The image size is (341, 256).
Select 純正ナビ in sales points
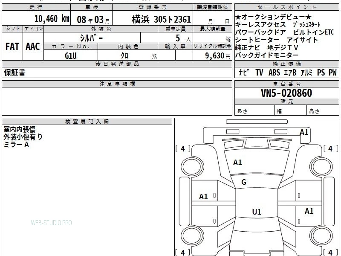pos(248,47)
